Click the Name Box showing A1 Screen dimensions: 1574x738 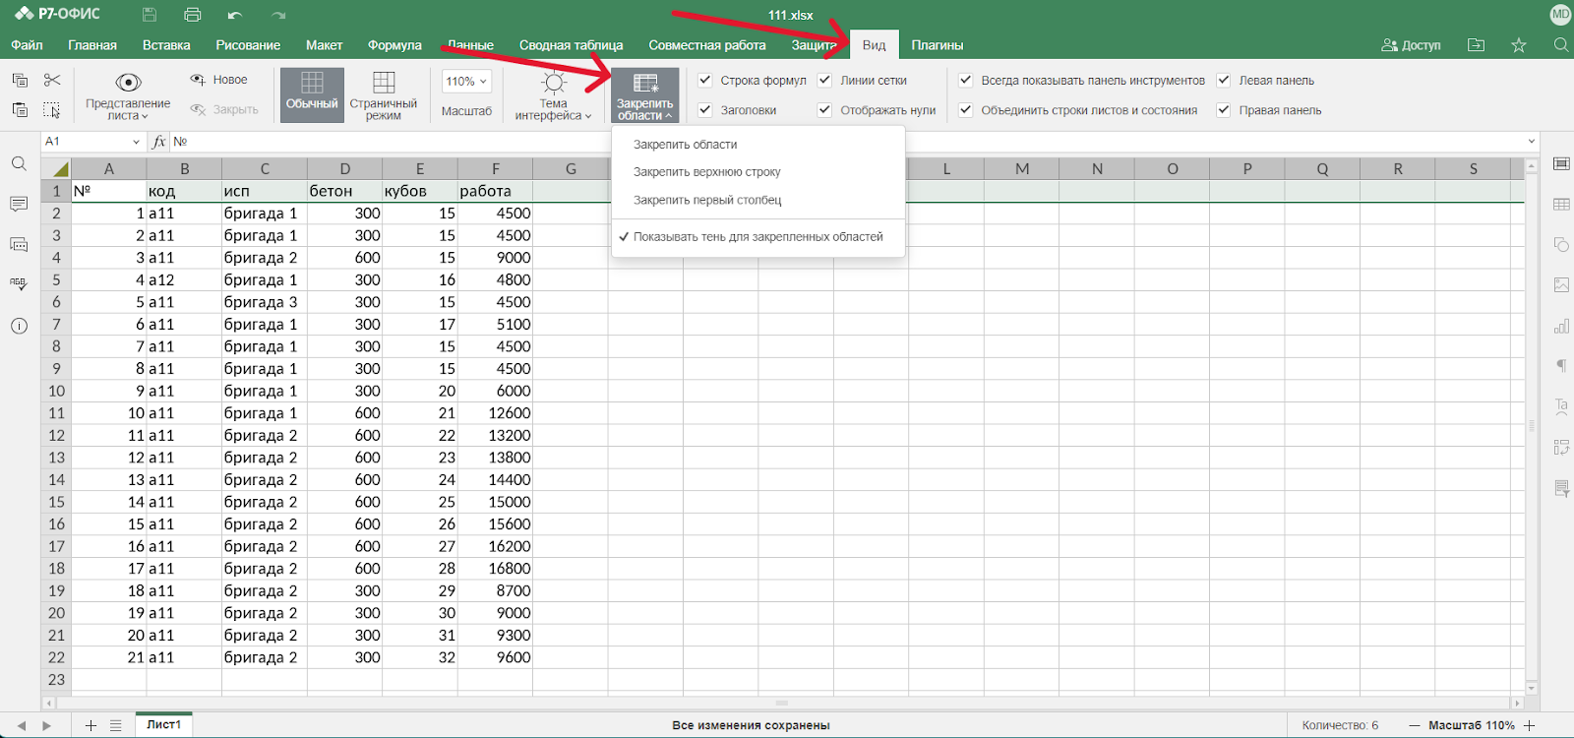[x=87, y=142]
